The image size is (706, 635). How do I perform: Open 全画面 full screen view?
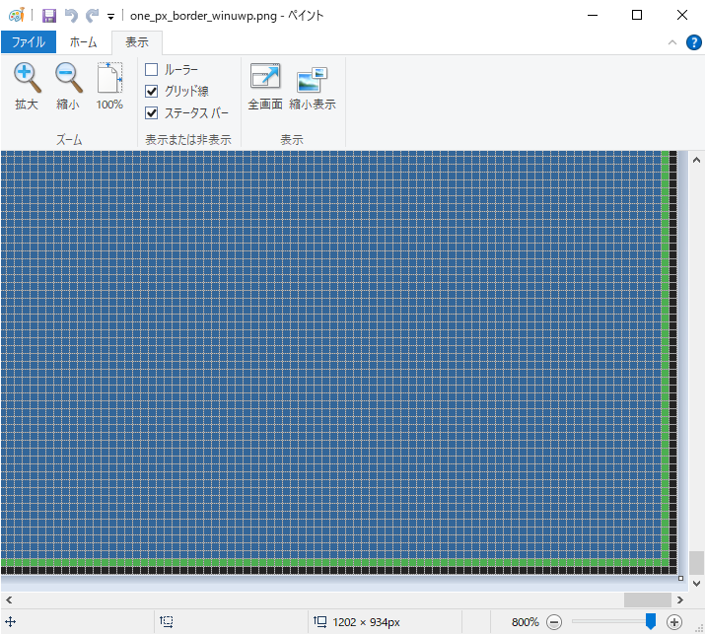[265, 86]
